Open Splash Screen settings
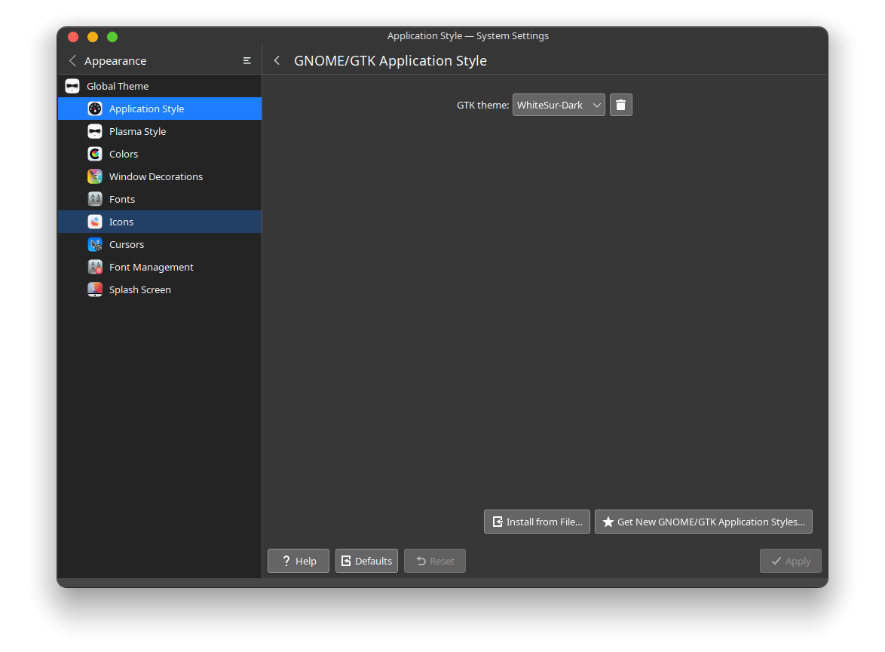Viewport: 885px width, 652px height. tap(160, 289)
